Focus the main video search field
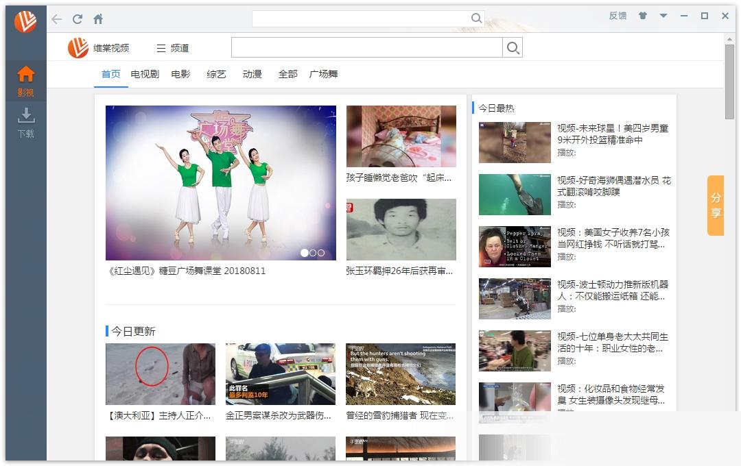The image size is (741, 466). pyautogui.click(x=366, y=48)
